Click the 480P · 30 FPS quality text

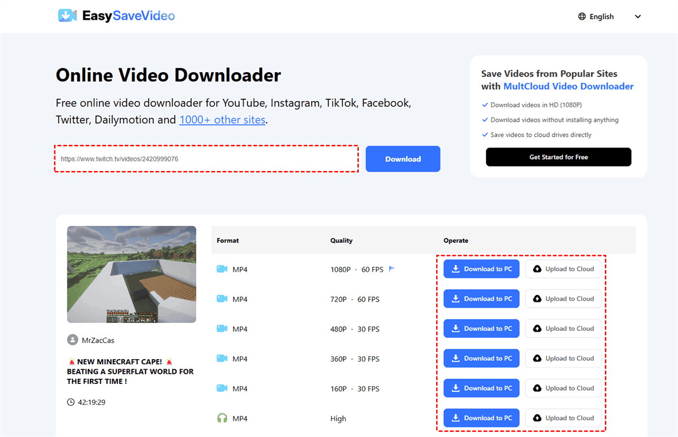coord(355,329)
